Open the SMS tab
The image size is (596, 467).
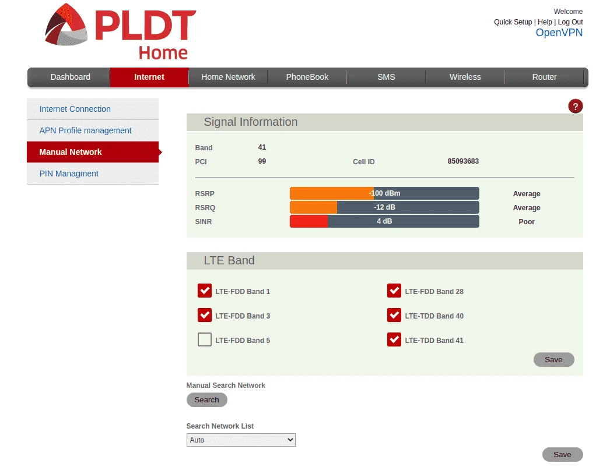pos(386,77)
